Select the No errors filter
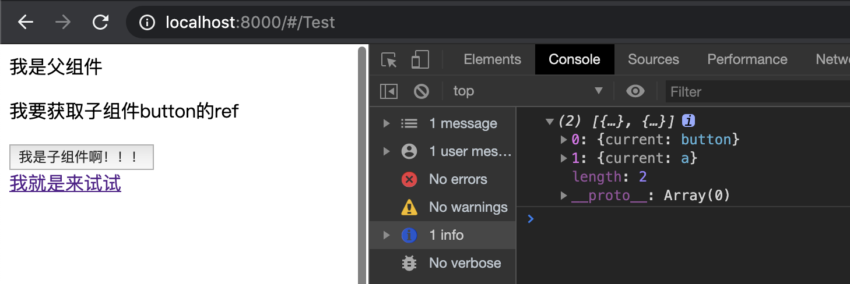The width and height of the screenshot is (850, 284). click(x=458, y=179)
